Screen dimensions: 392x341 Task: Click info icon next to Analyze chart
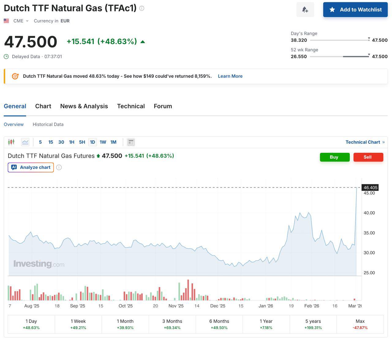[x=59, y=167]
